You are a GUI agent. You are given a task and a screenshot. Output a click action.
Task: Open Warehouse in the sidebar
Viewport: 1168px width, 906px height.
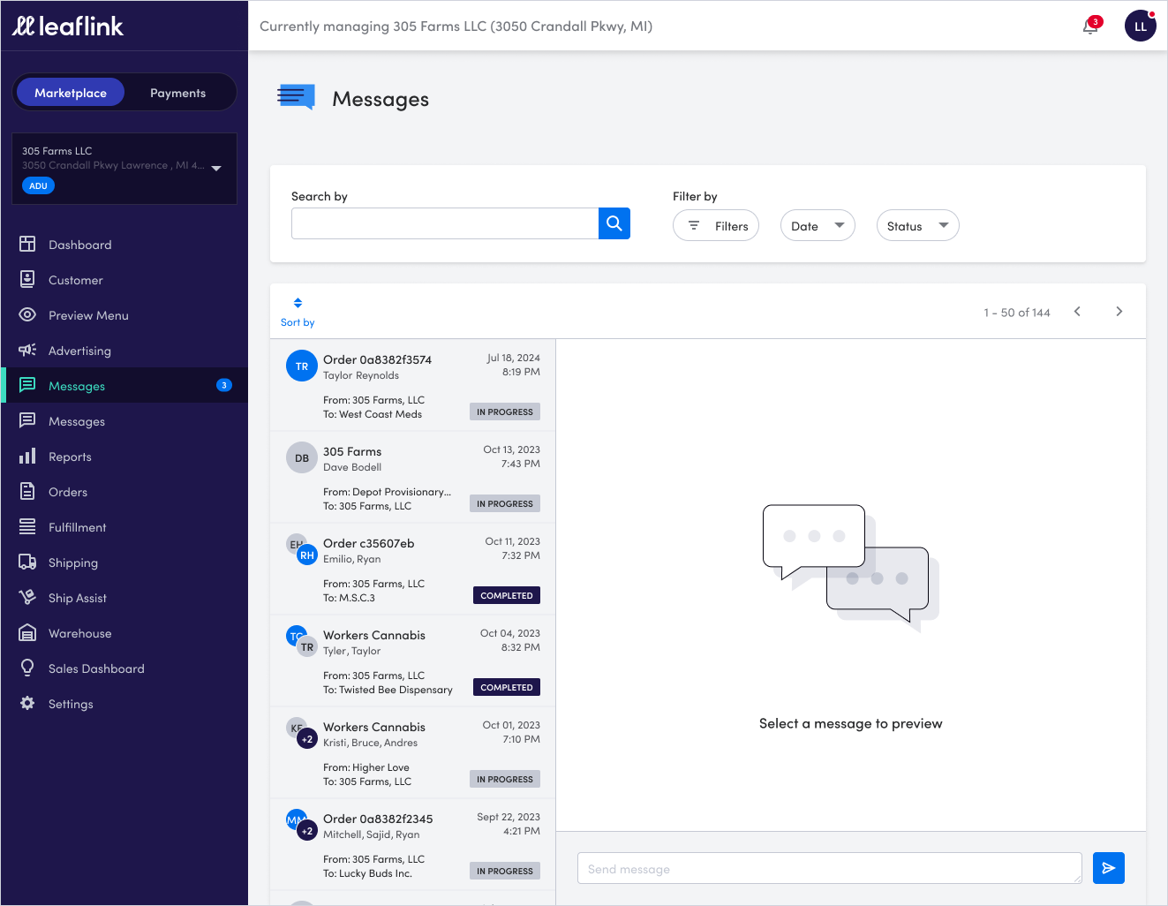point(124,633)
